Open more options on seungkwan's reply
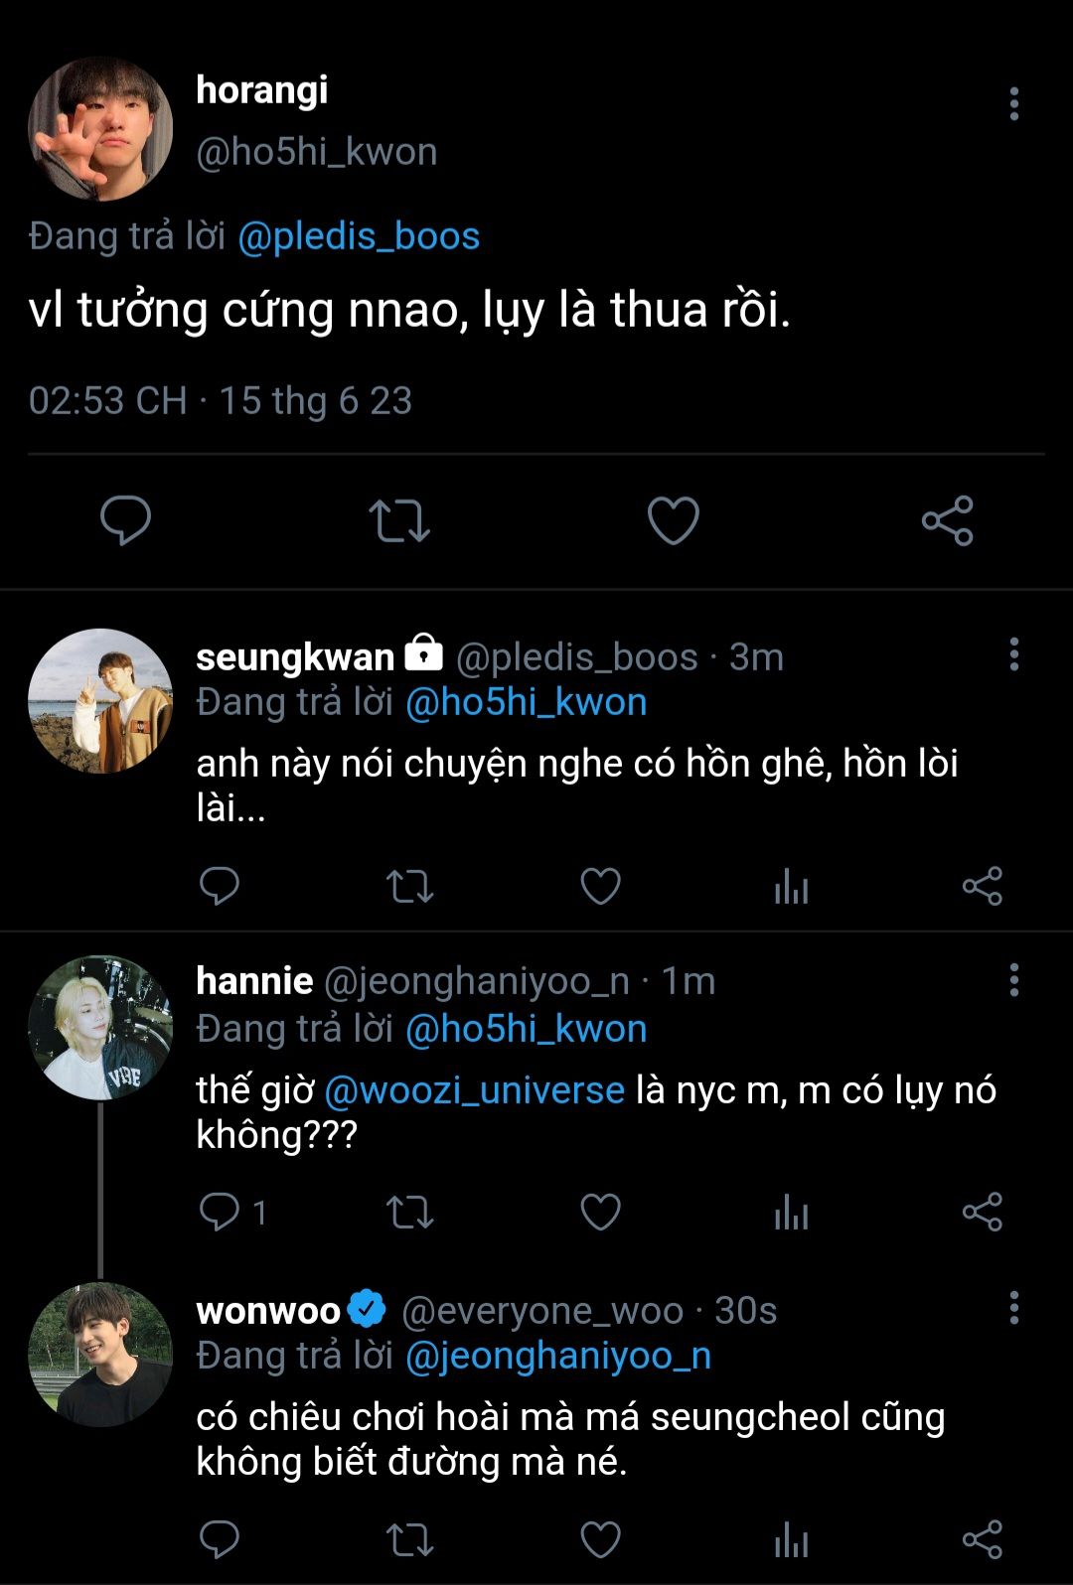This screenshot has height=1585, width=1073. 1013,654
